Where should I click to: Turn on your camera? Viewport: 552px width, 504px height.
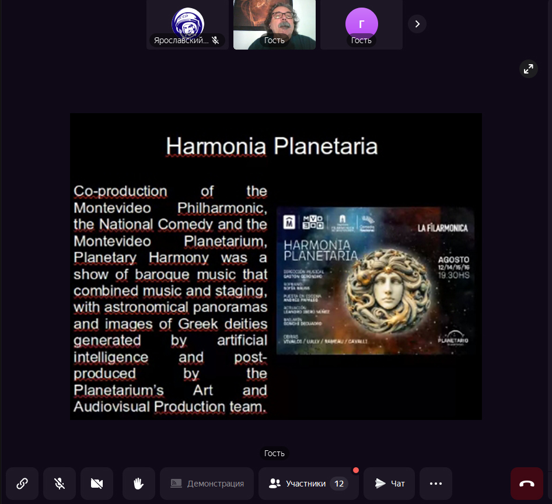(x=97, y=484)
